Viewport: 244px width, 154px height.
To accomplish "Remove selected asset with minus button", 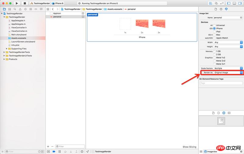I will [52, 147].
